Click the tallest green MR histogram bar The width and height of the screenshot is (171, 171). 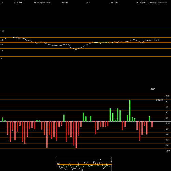coord(130,110)
